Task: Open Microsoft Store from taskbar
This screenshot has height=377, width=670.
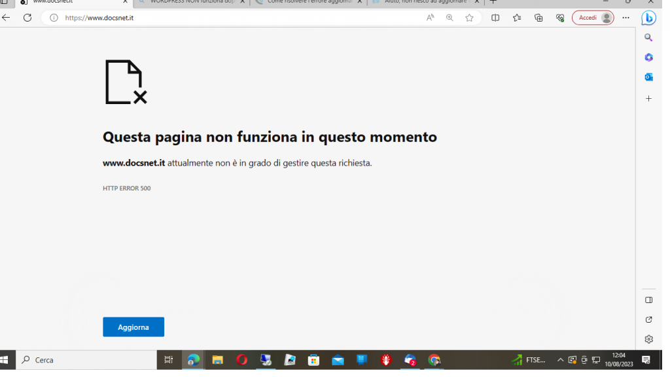Action: tap(313, 360)
